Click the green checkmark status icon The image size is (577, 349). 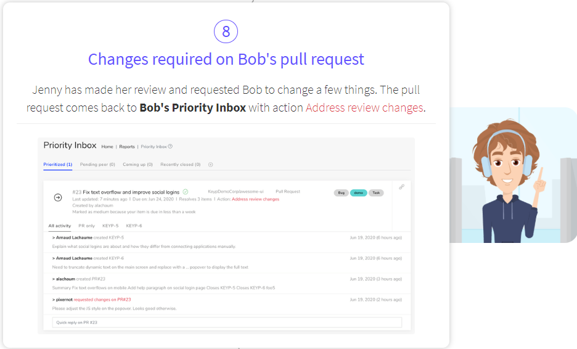tap(186, 192)
